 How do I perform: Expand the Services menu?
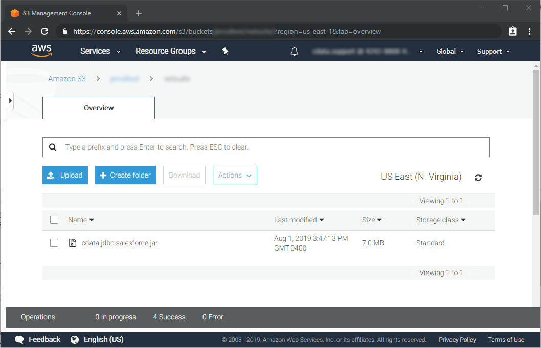click(100, 51)
